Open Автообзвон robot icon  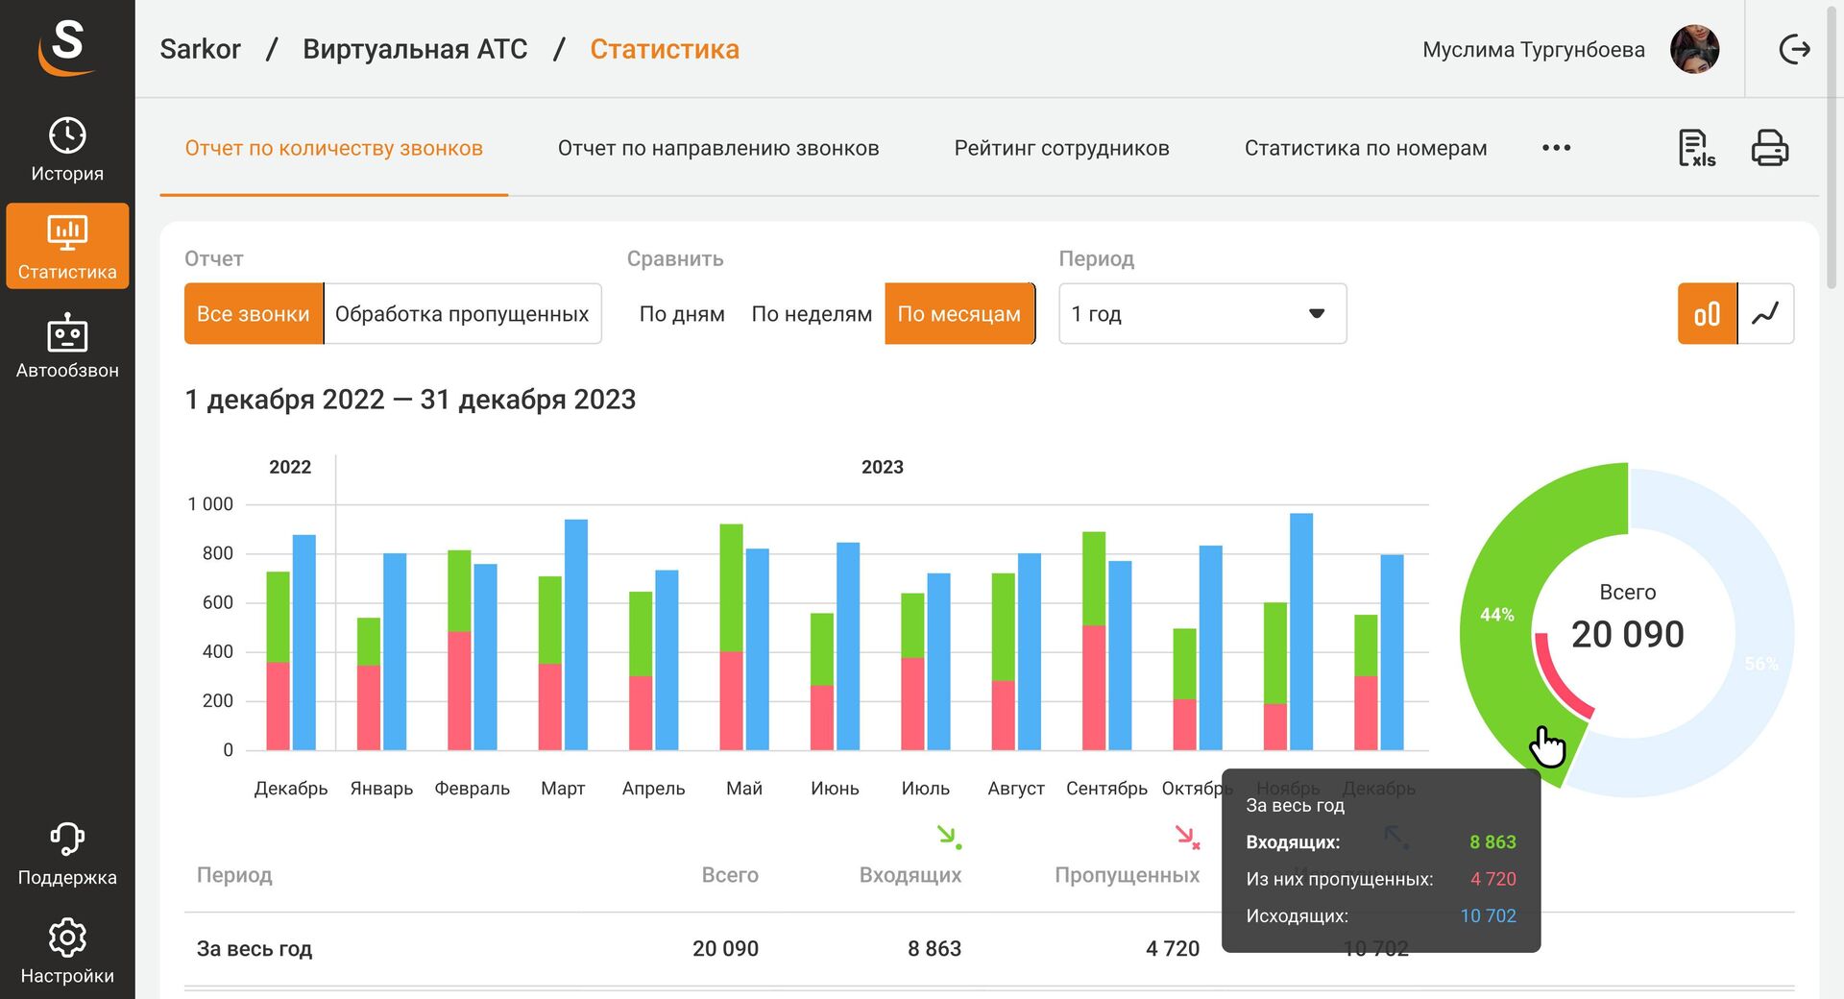[67, 332]
